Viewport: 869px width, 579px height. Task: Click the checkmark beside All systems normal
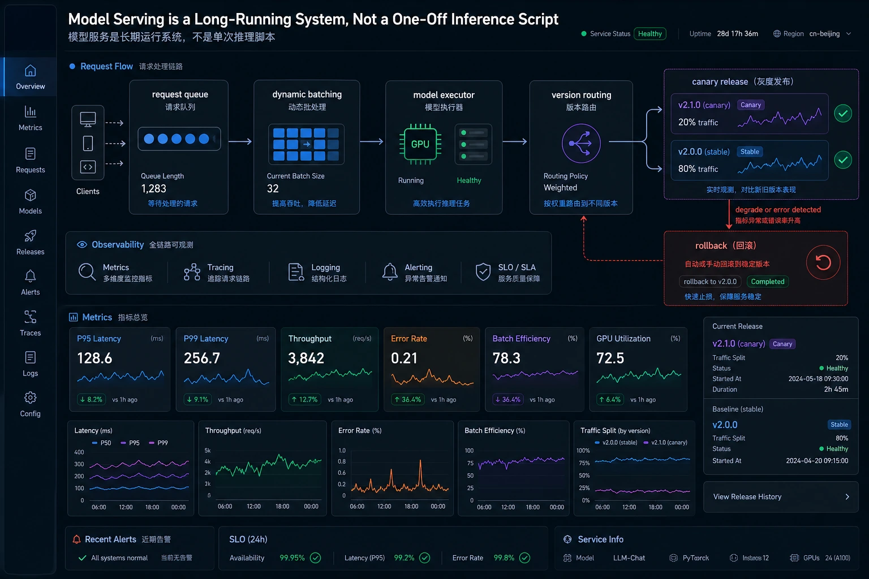click(83, 558)
